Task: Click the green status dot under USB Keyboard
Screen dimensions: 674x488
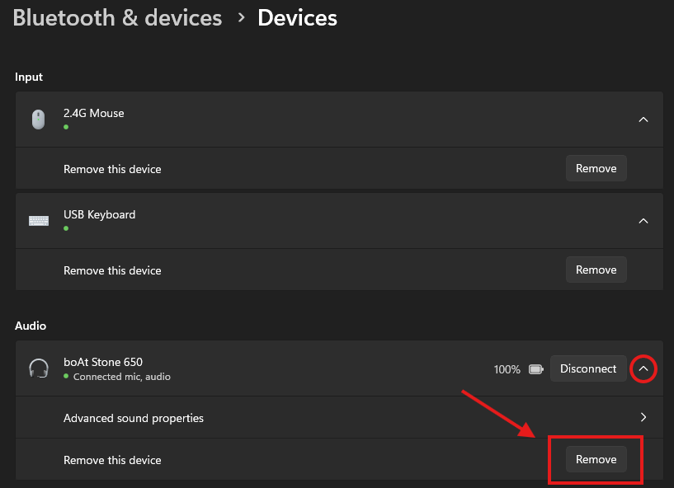Action: coord(66,228)
